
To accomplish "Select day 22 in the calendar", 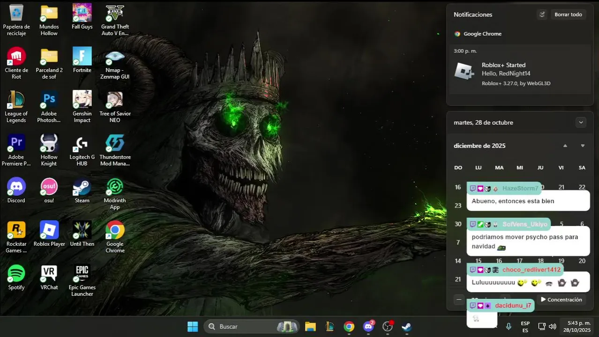I will coord(582,187).
